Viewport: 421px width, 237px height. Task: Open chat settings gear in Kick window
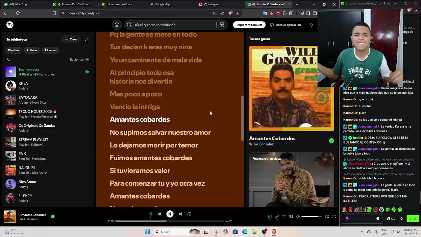coord(401,219)
